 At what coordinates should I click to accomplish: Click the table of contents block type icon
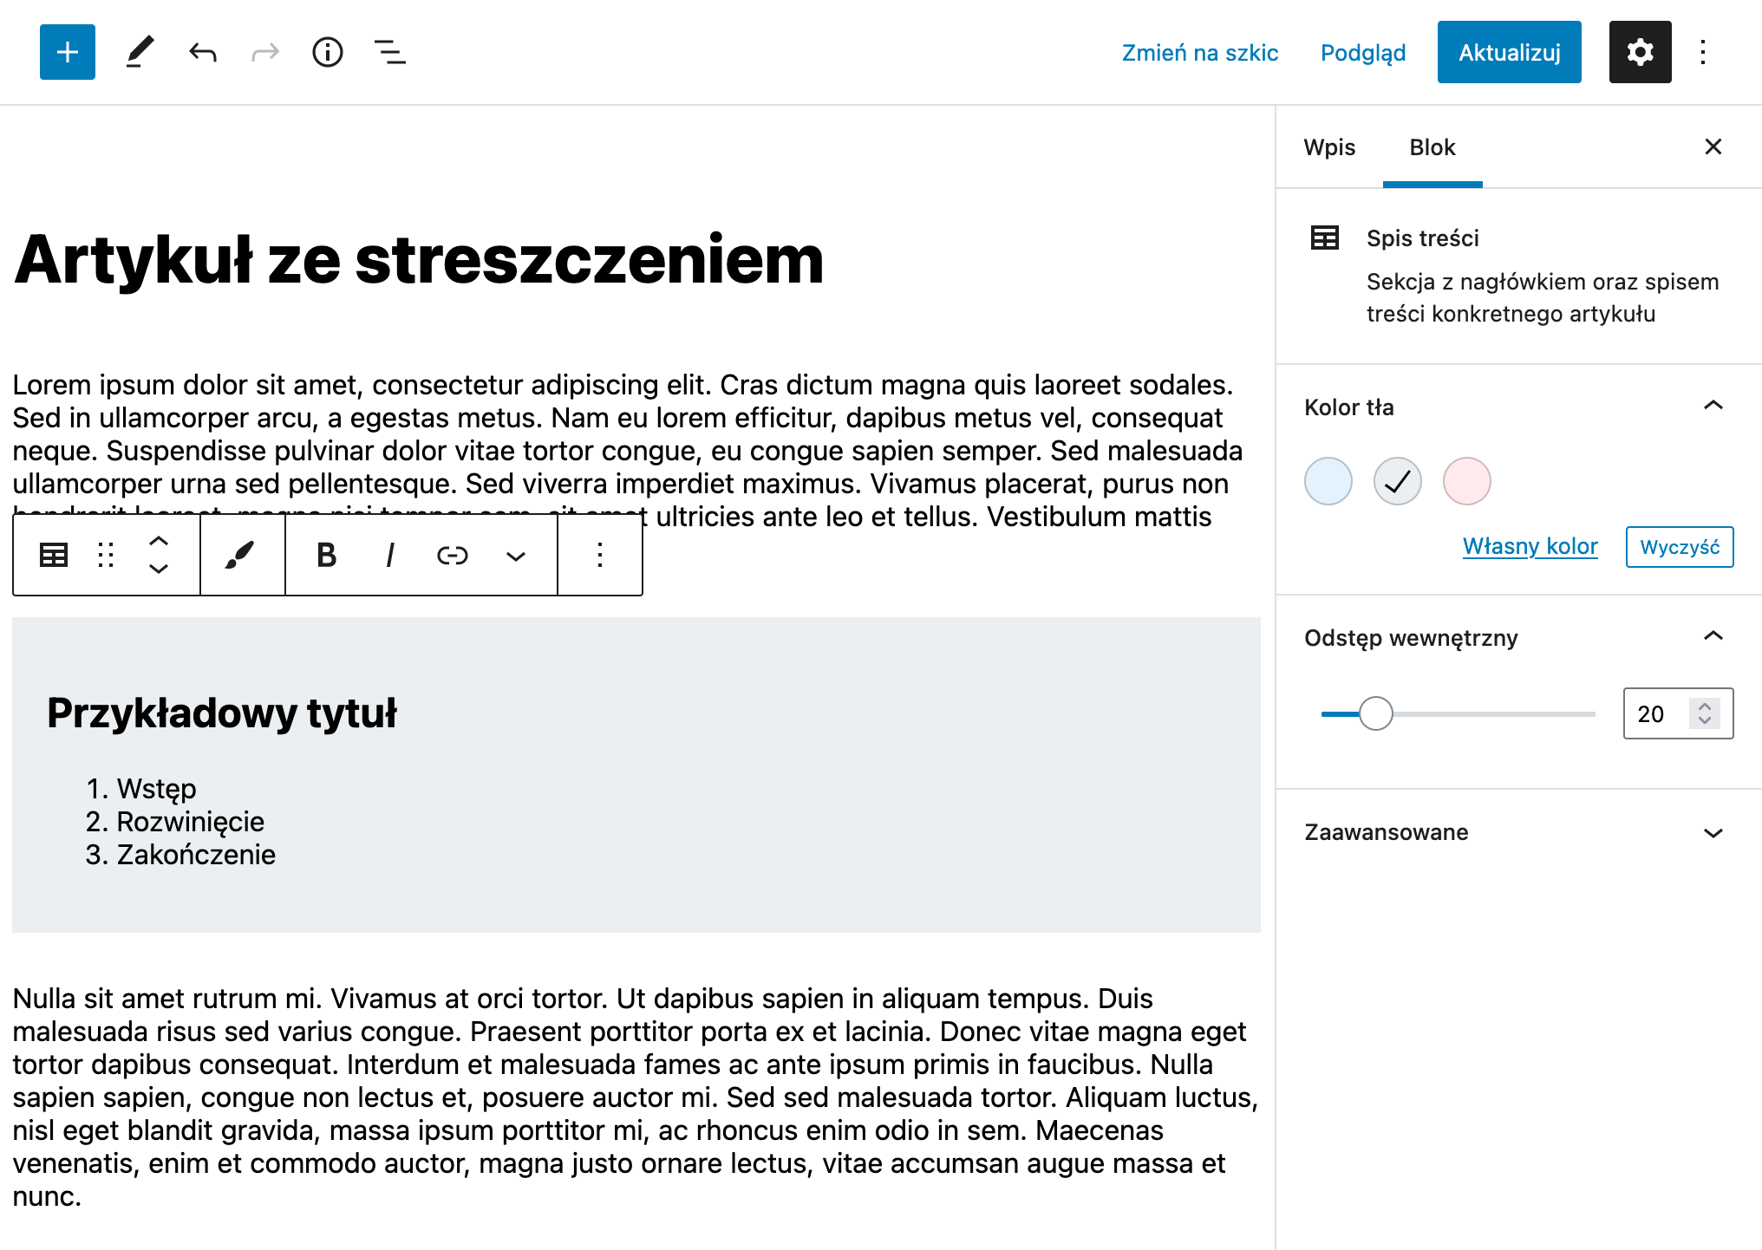tap(54, 555)
